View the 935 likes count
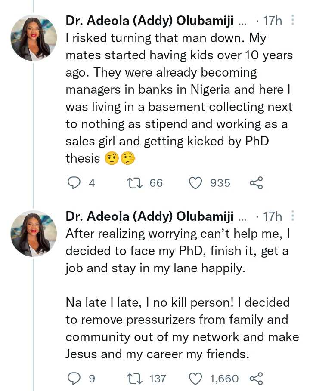310x391 pixels. 220,183
